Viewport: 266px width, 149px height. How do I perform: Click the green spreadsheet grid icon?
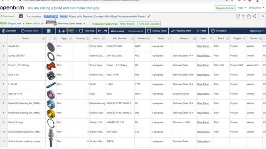[49, 31]
